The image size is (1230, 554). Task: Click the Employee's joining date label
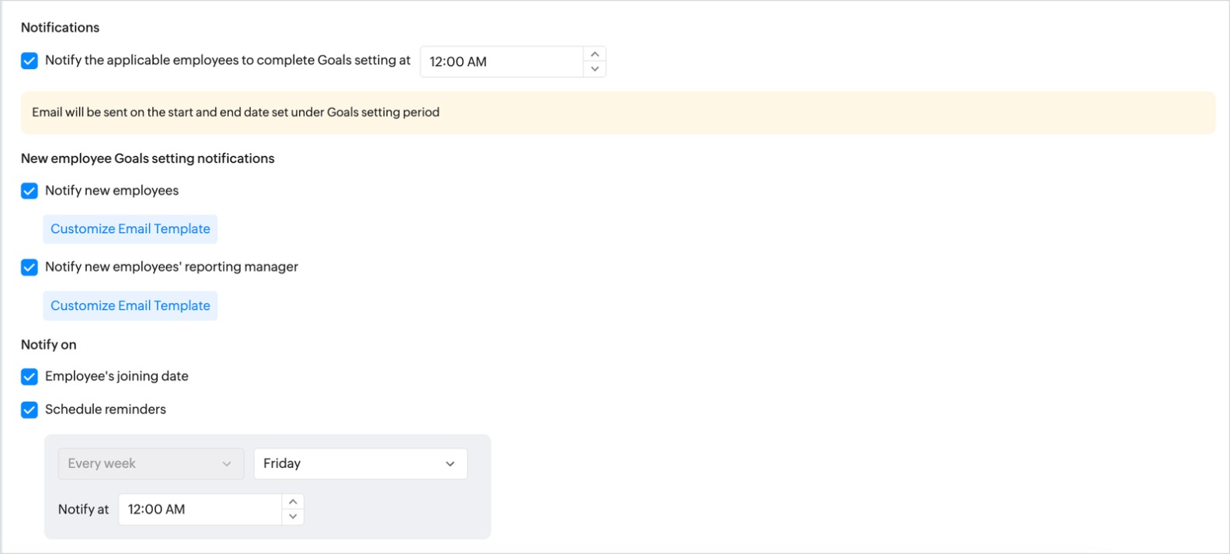(116, 376)
